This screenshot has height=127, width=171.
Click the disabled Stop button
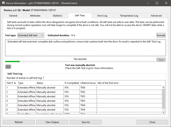[161, 60]
